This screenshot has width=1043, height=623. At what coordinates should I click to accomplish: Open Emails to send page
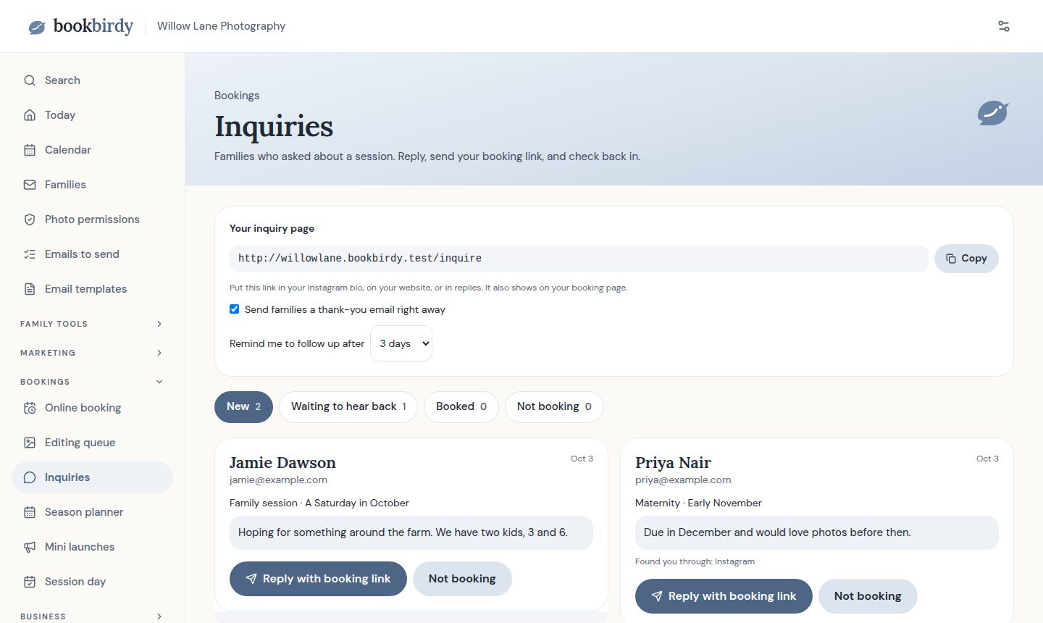[x=92, y=254]
